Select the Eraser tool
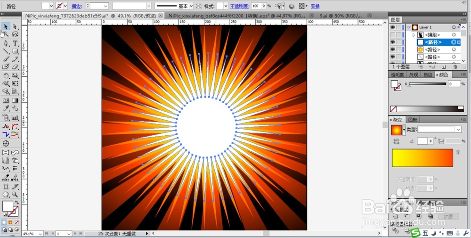 [x=15, y=67]
